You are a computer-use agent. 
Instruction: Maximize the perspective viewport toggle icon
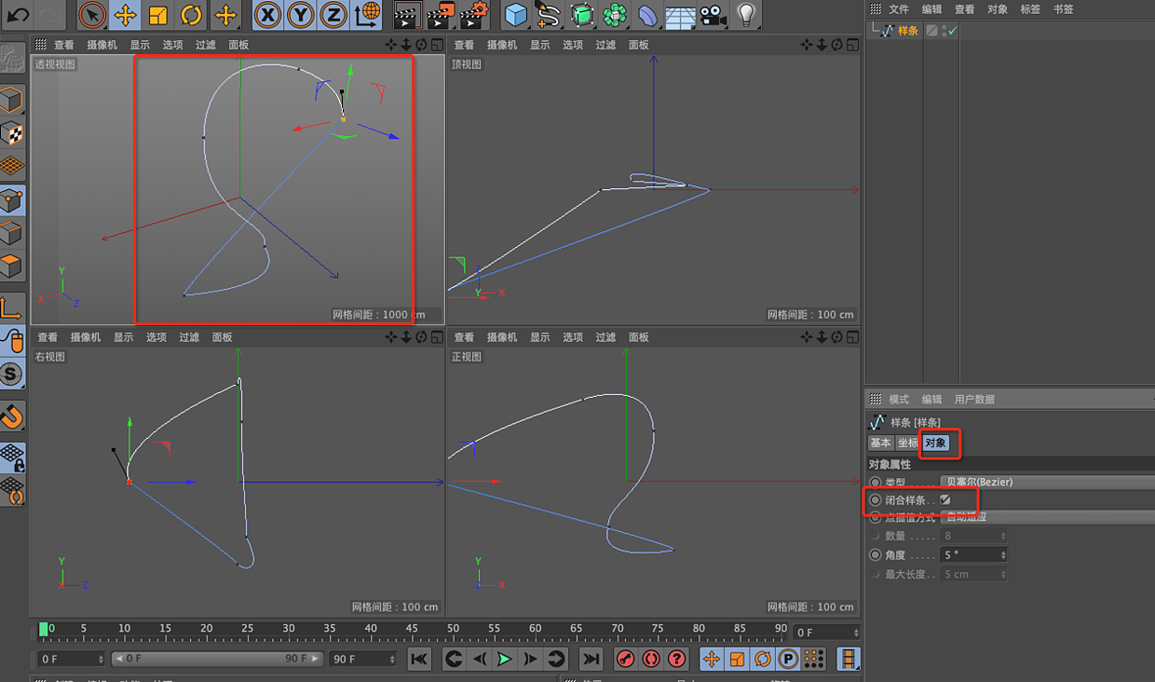437,45
